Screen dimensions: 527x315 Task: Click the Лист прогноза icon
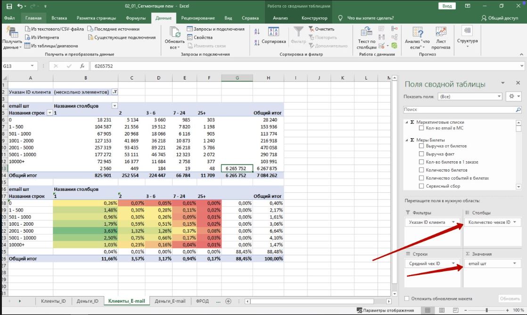[441, 32]
